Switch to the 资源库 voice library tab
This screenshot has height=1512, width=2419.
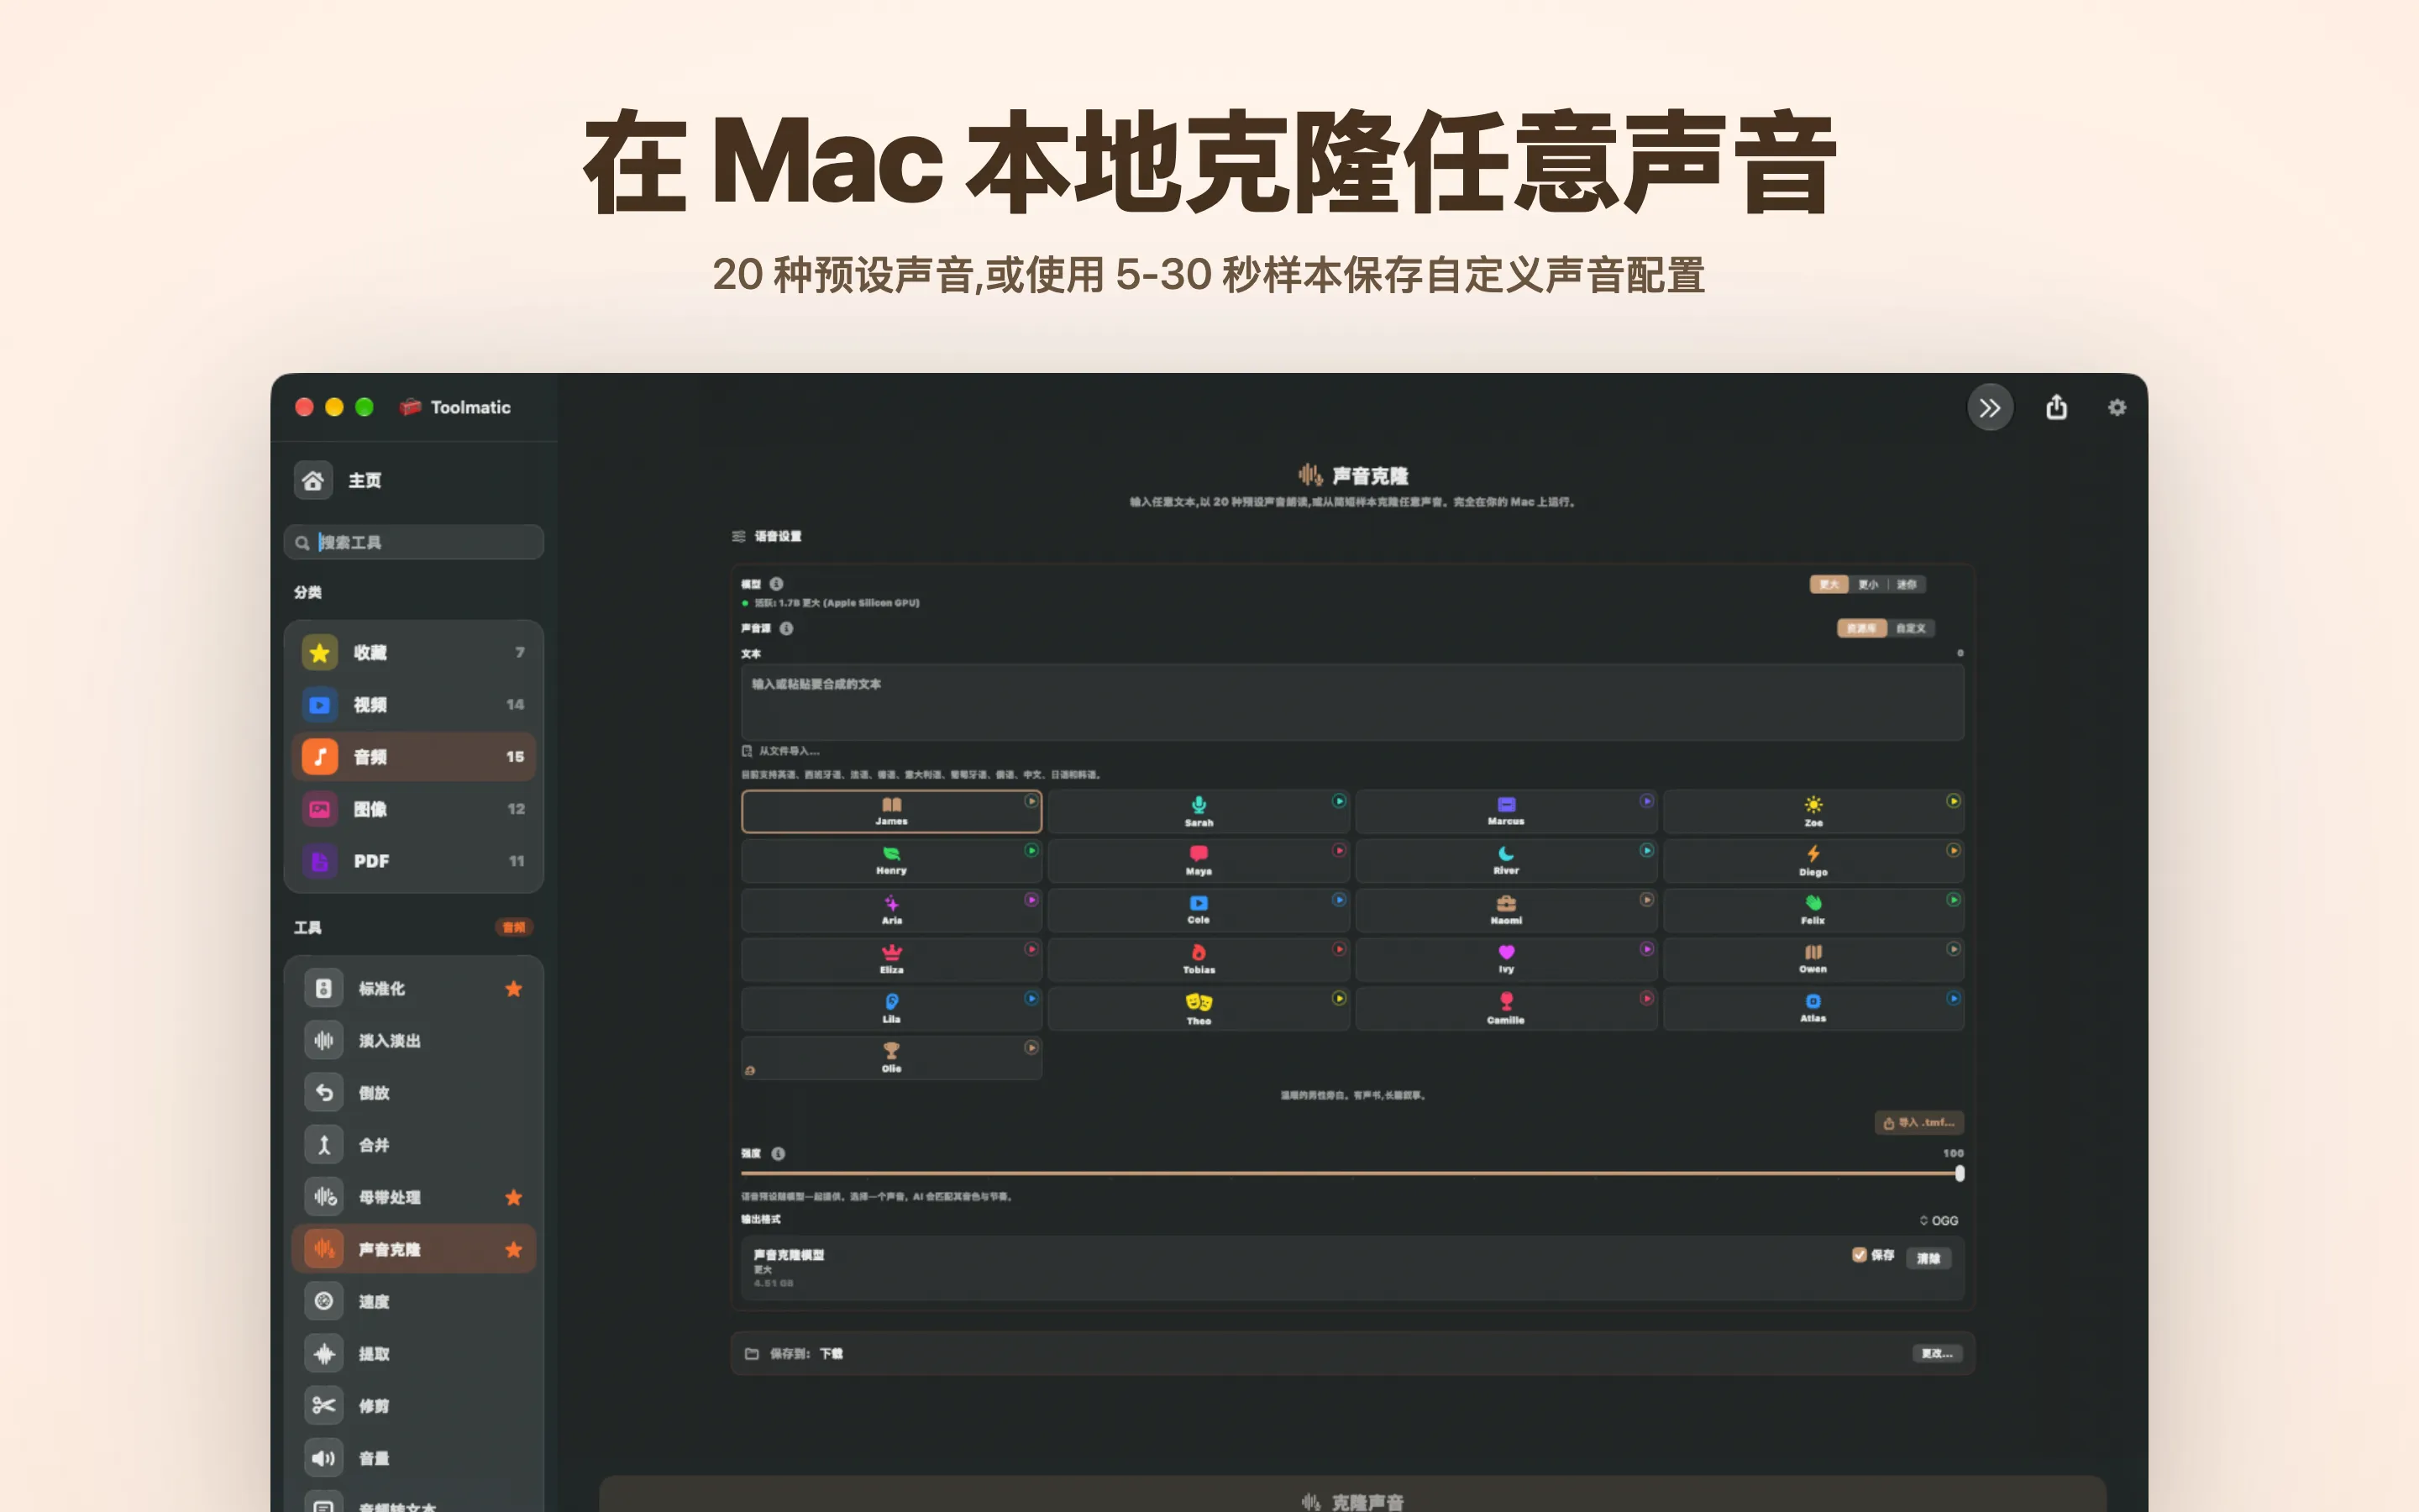click(1861, 628)
